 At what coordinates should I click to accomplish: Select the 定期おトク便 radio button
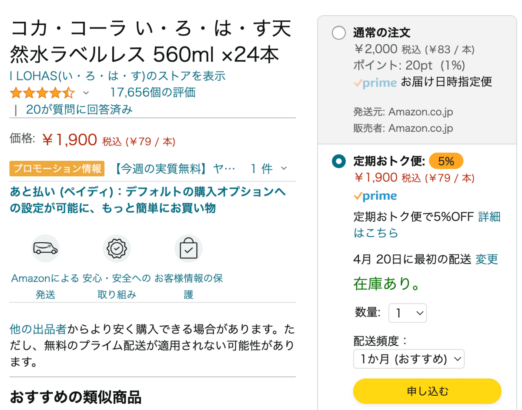[338, 161]
